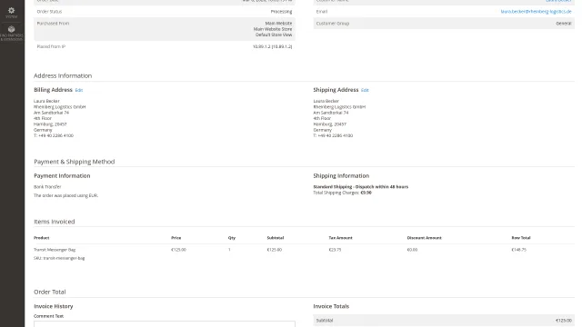Click the item price '€125.00' under Price

[178, 250]
